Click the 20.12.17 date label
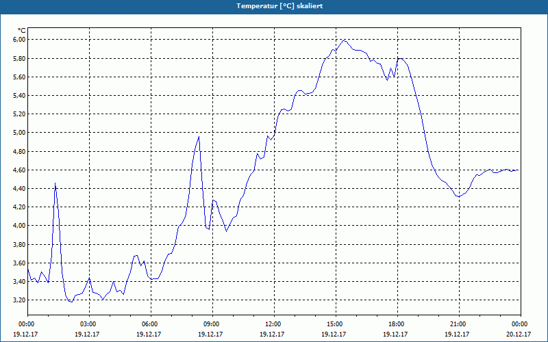The height and width of the screenshot is (342, 548). [519, 334]
